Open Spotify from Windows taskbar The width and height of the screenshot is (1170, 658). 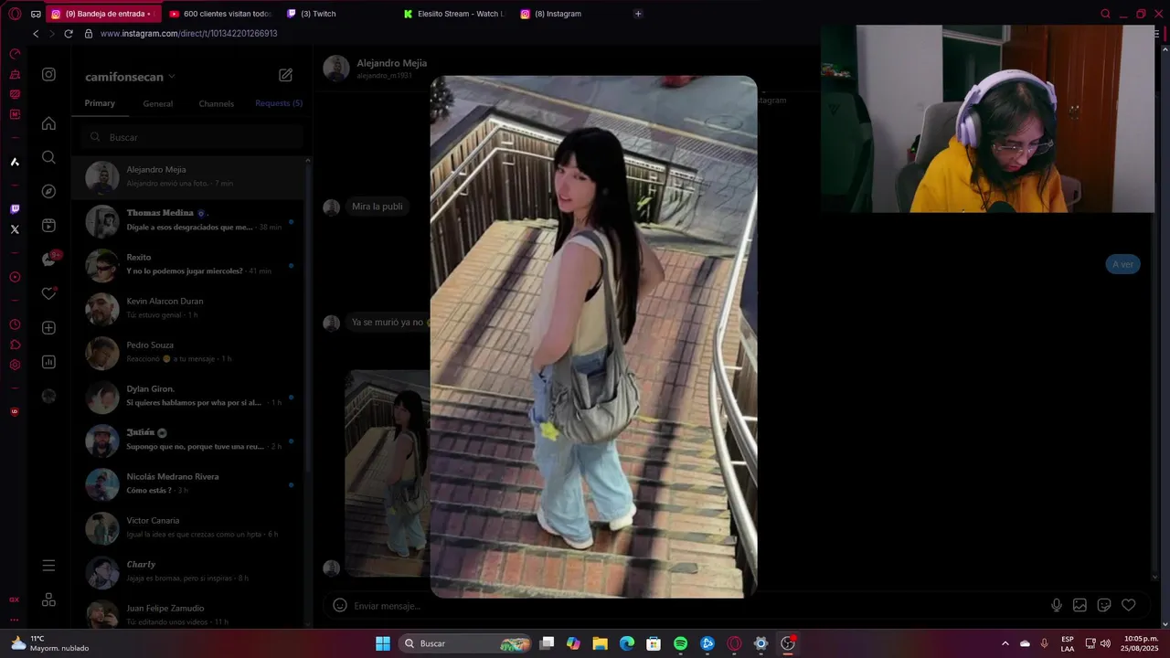click(680, 643)
